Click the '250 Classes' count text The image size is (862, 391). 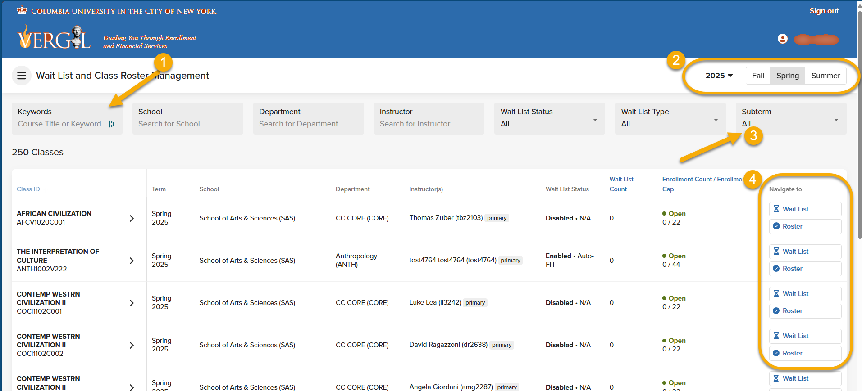[37, 152]
